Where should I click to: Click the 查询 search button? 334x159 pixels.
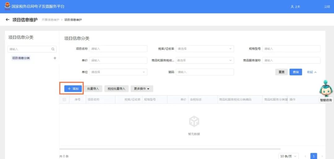(296, 72)
